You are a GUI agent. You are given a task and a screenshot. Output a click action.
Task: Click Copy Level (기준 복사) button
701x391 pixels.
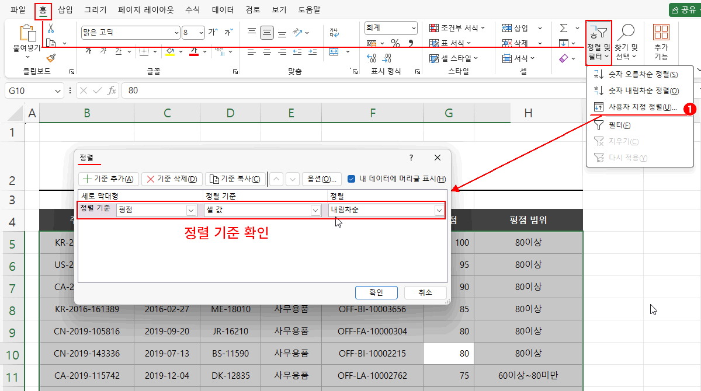236,179
